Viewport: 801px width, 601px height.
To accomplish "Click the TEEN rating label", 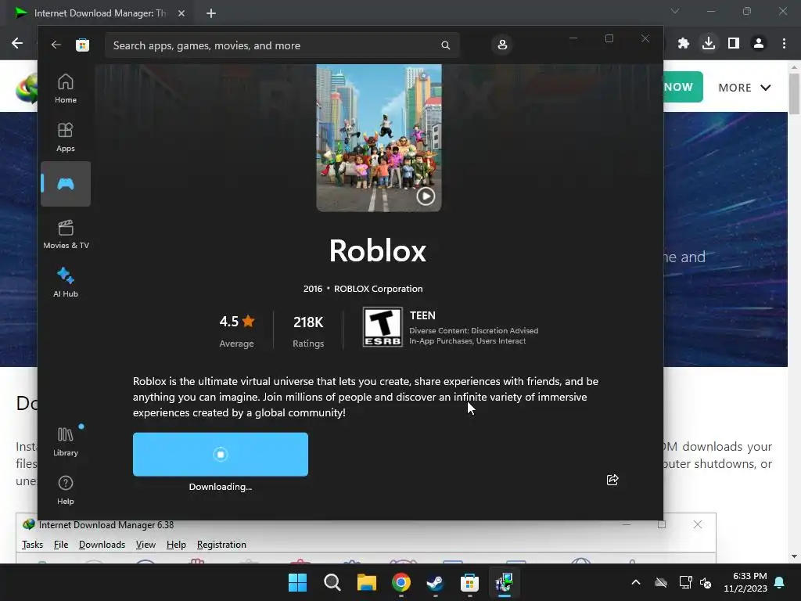I will 422,316.
